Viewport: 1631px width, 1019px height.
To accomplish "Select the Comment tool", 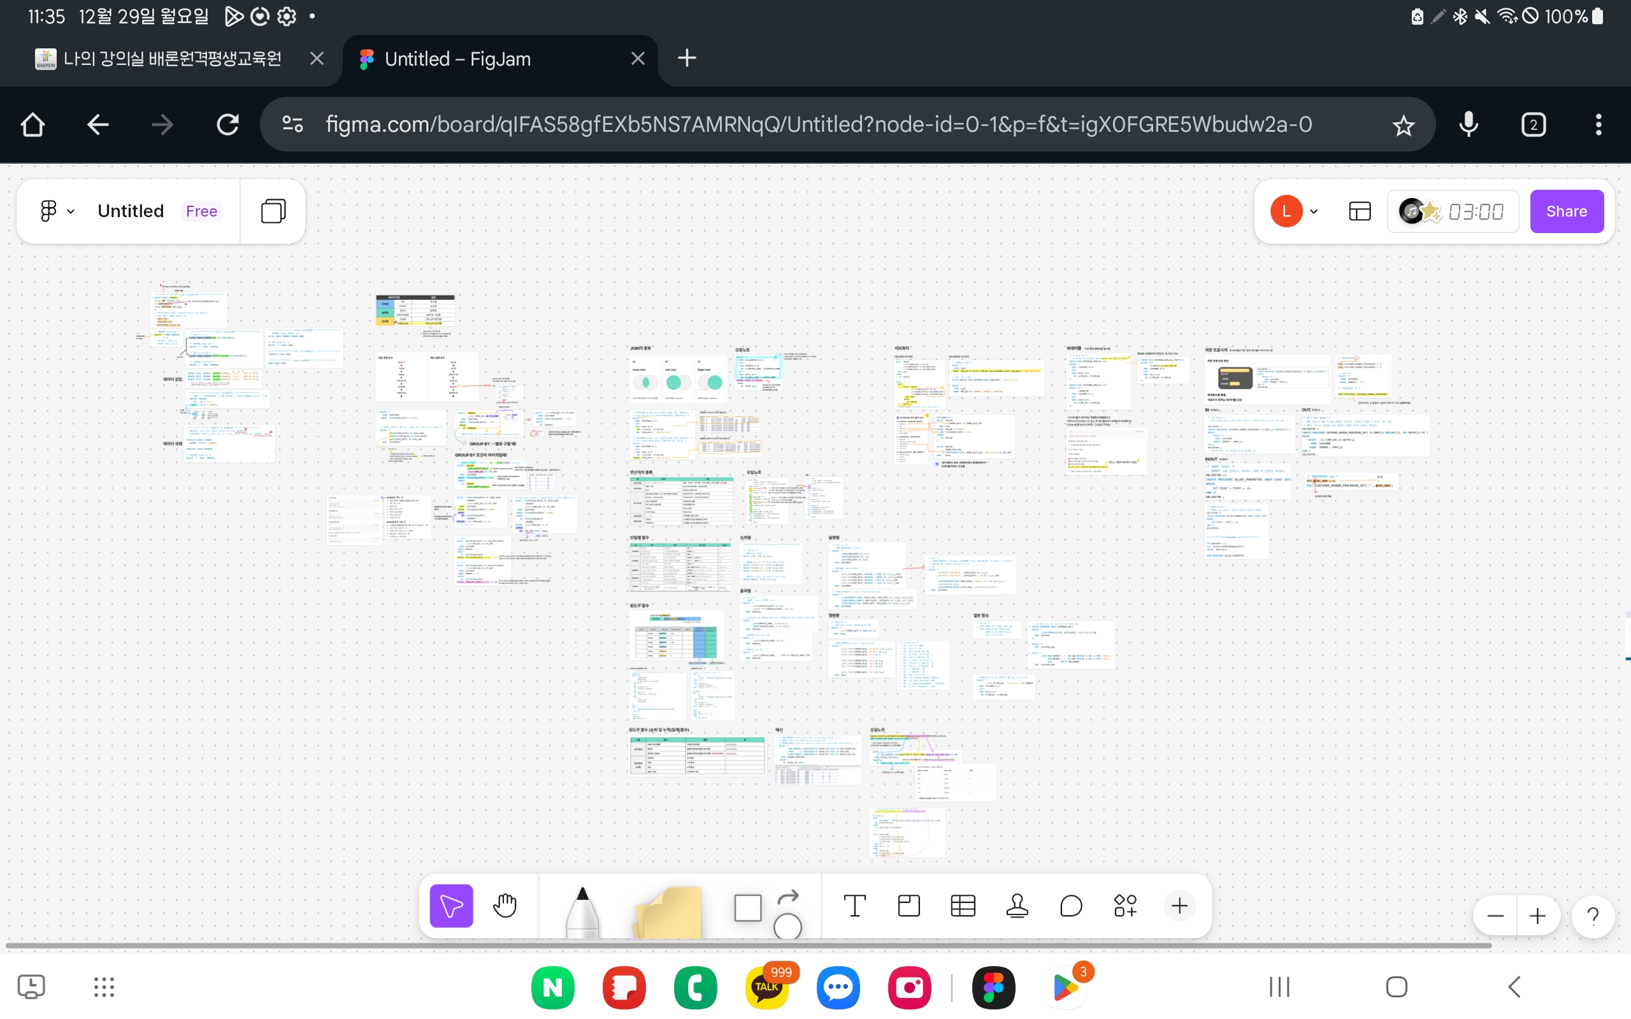I will pyautogui.click(x=1071, y=906).
